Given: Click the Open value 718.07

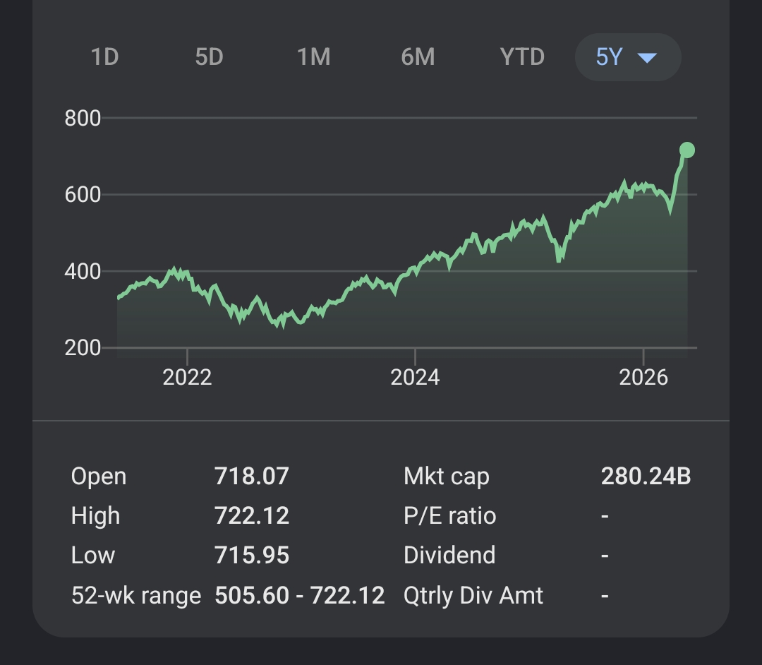Looking at the screenshot, I should (x=252, y=476).
